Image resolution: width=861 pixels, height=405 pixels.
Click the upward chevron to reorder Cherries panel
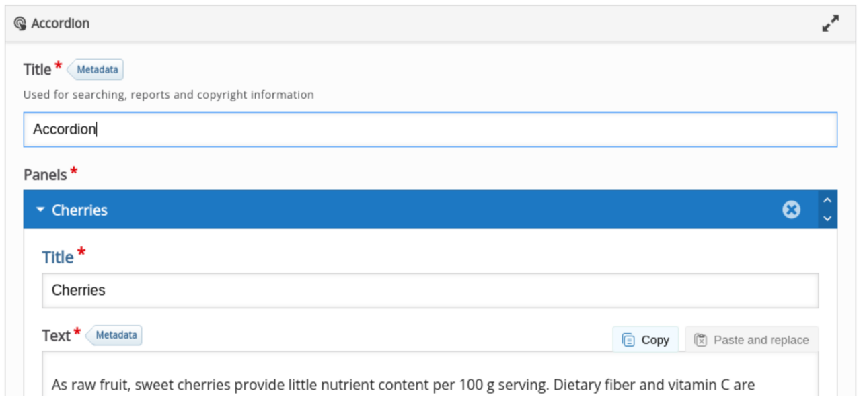click(x=827, y=199)
